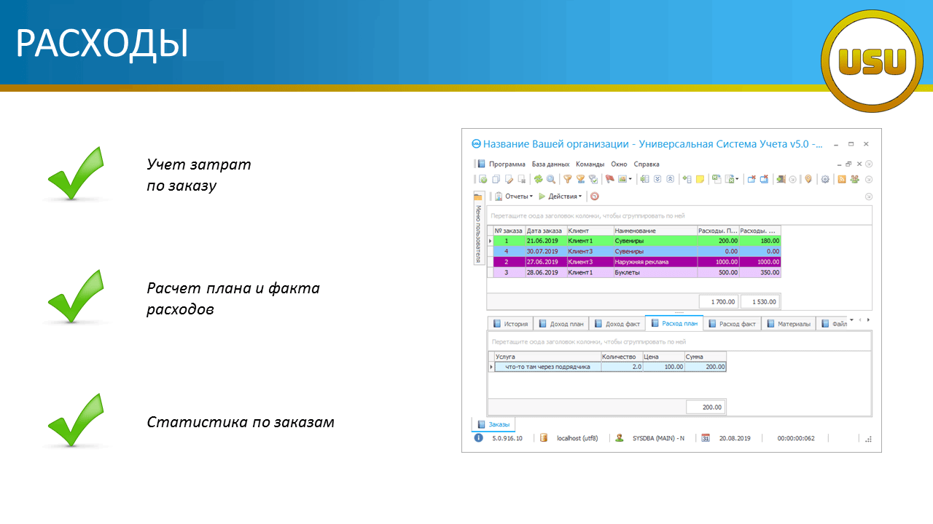Click the folder icon above Меню пользователя
The image size is (933, 524).
tap(479, 196)
